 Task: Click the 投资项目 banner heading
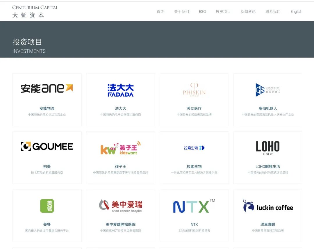click(x=27, y=42)
